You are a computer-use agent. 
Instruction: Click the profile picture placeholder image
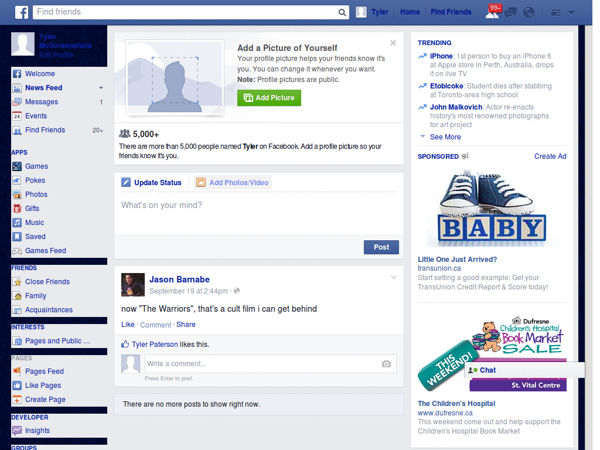point(175,78)
